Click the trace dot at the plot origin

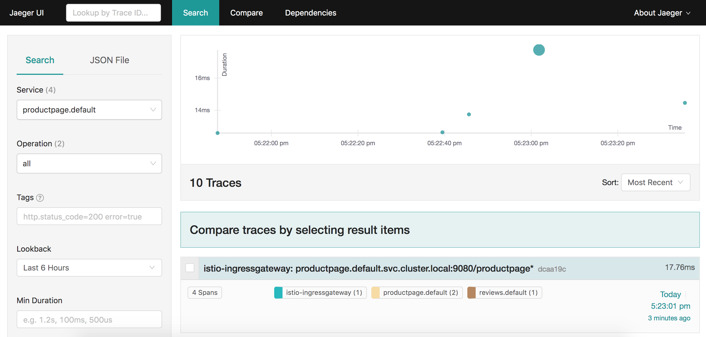click(218, 133)
